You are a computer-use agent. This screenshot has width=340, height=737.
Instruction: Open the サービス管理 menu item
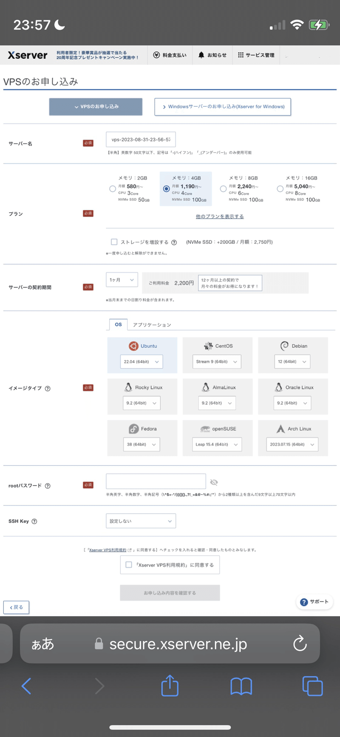click(x=256, y=55)
